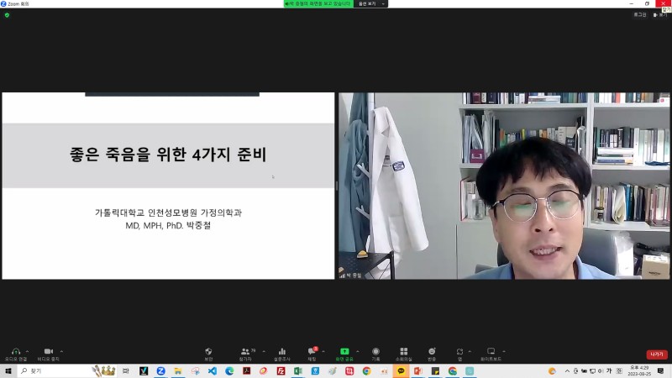Open the Apps (앱) toolbar item
The width and height of the screenshot is (672, 378).
(459, 353)
